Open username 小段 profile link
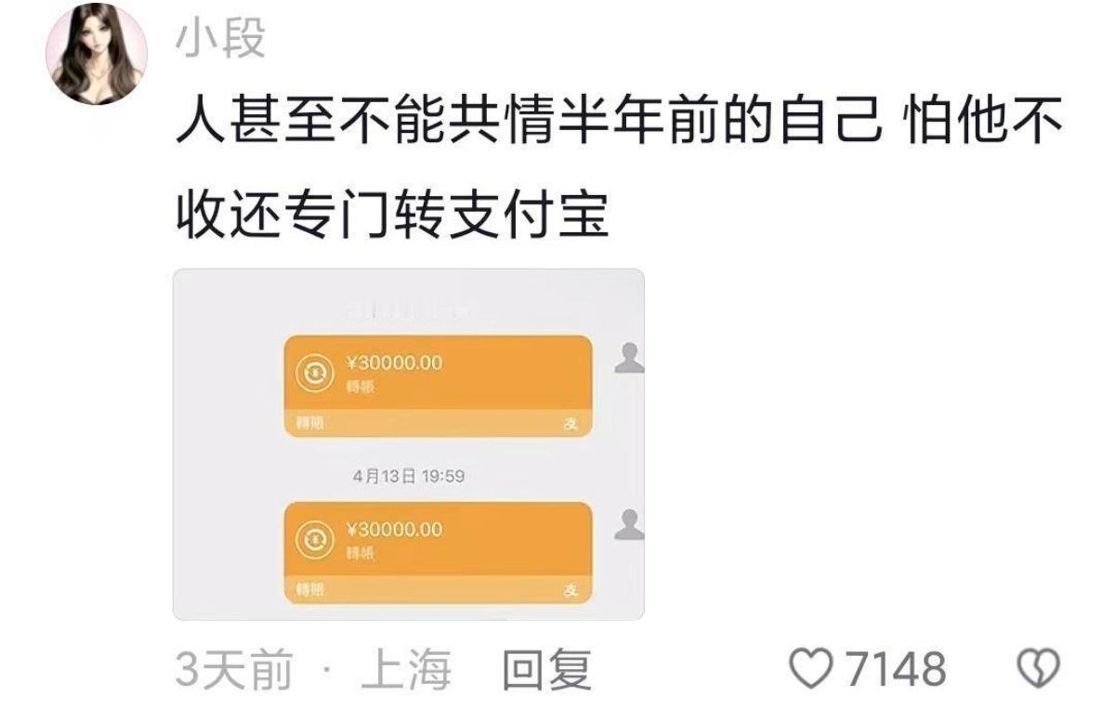The image size is (1115, 721). click(x=221, y=40)
